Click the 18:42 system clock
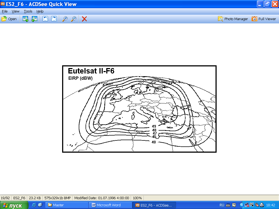 (x=271, y=205)
